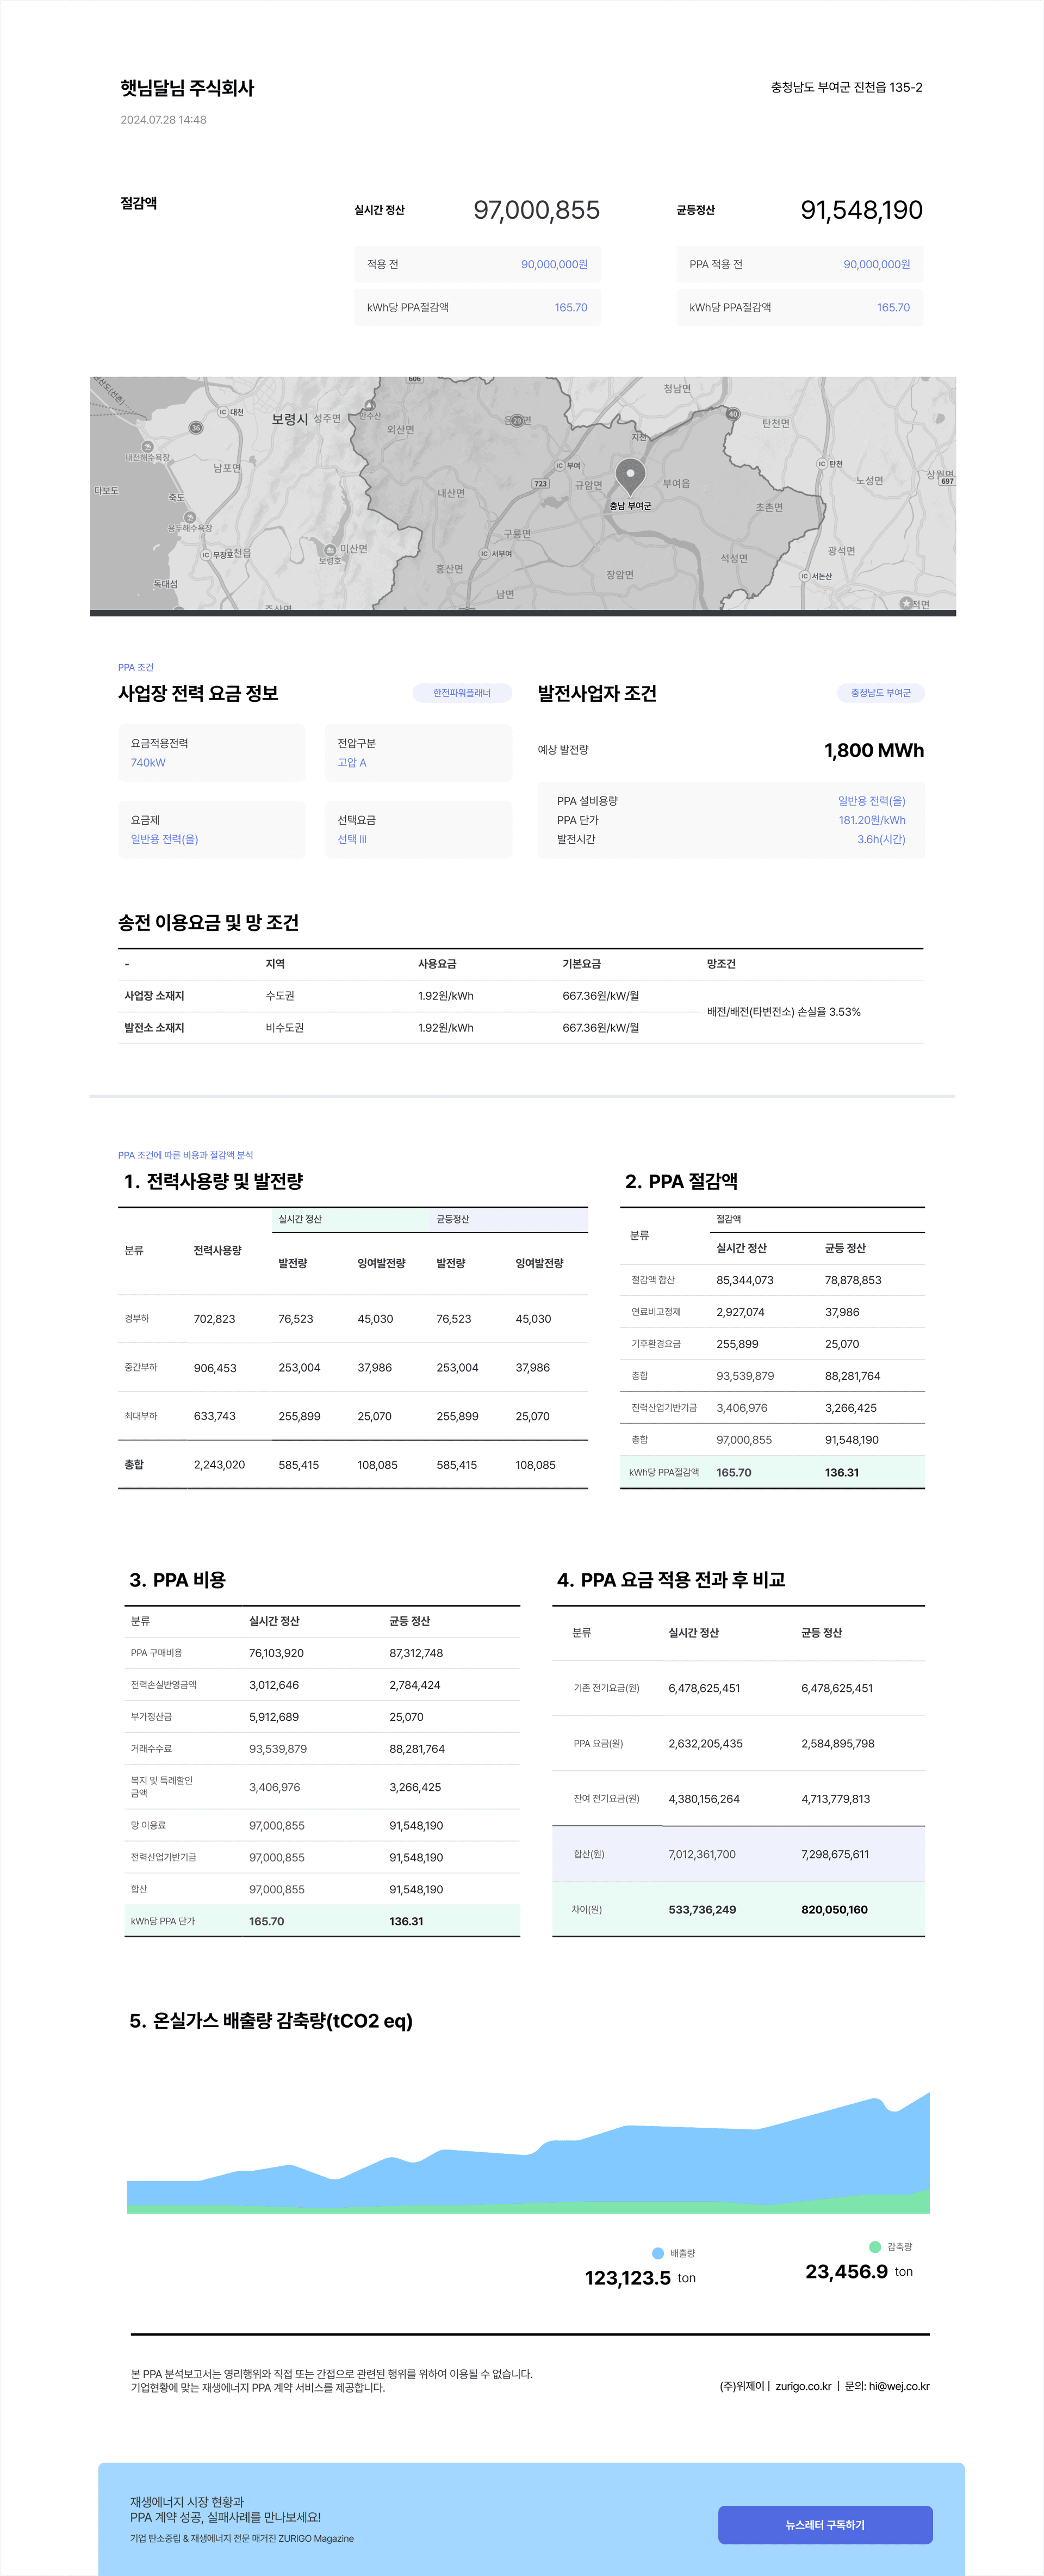Click the heading 발전사업자 조건
1044x2576 pixels.
pos(598,693)
